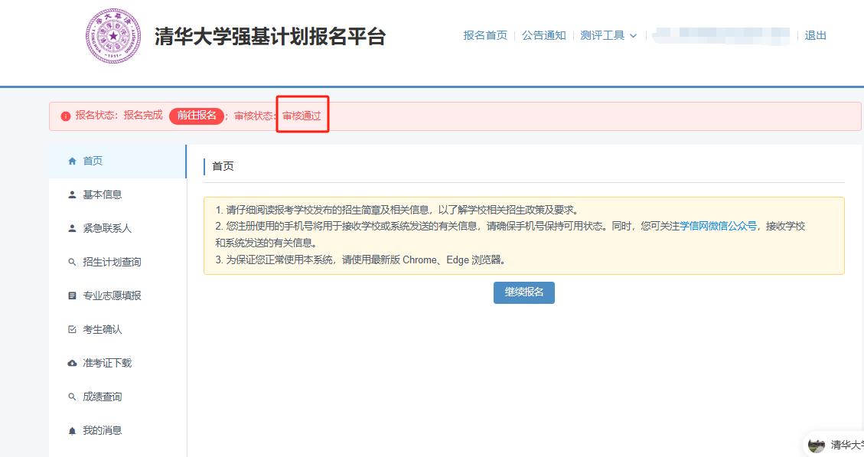Click the 审核通过 status text
Screen dimensions: 864x457
pos(302,116)
